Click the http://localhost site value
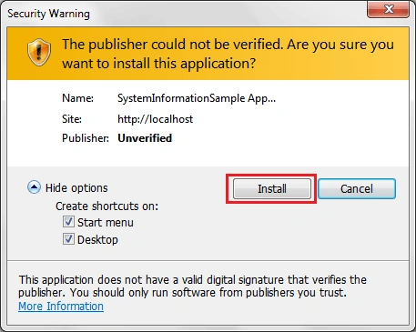Viewport: 416px width, 332px height. click(155, 119)
